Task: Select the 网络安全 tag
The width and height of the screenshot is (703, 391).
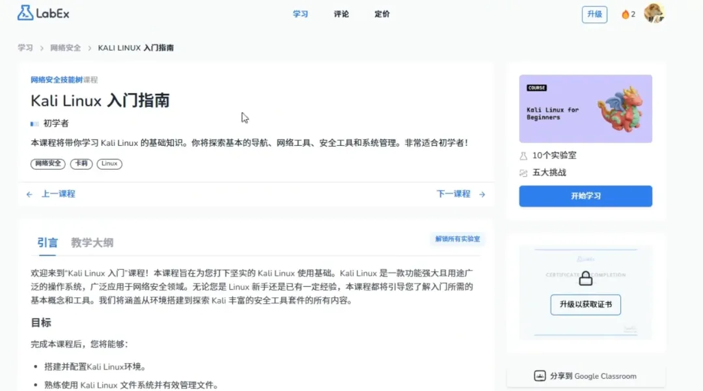Action: point(48,164)
